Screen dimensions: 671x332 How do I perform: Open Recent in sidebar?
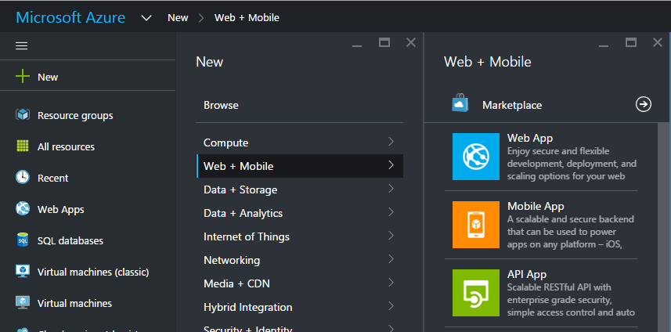[x=53, y=178]
